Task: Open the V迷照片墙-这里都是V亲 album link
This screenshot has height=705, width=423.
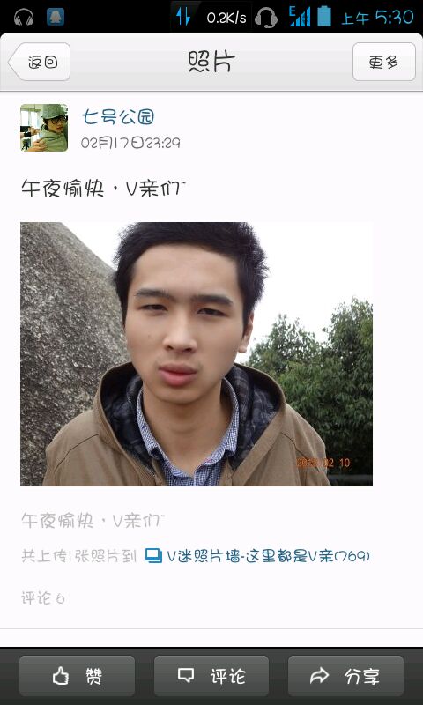Action: click(x=269, y=556)
